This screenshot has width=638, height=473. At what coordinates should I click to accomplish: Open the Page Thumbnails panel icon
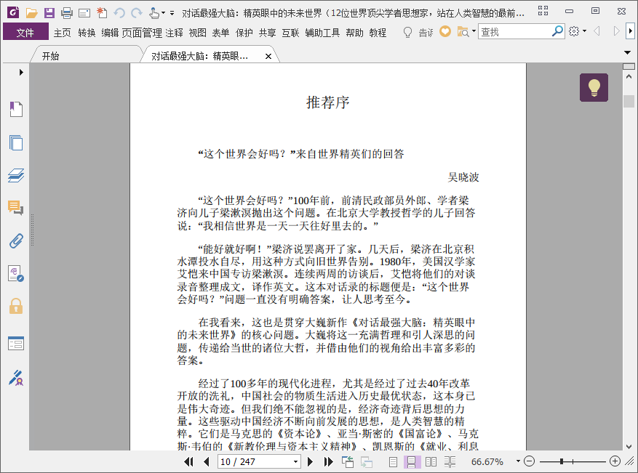(16, 142)
